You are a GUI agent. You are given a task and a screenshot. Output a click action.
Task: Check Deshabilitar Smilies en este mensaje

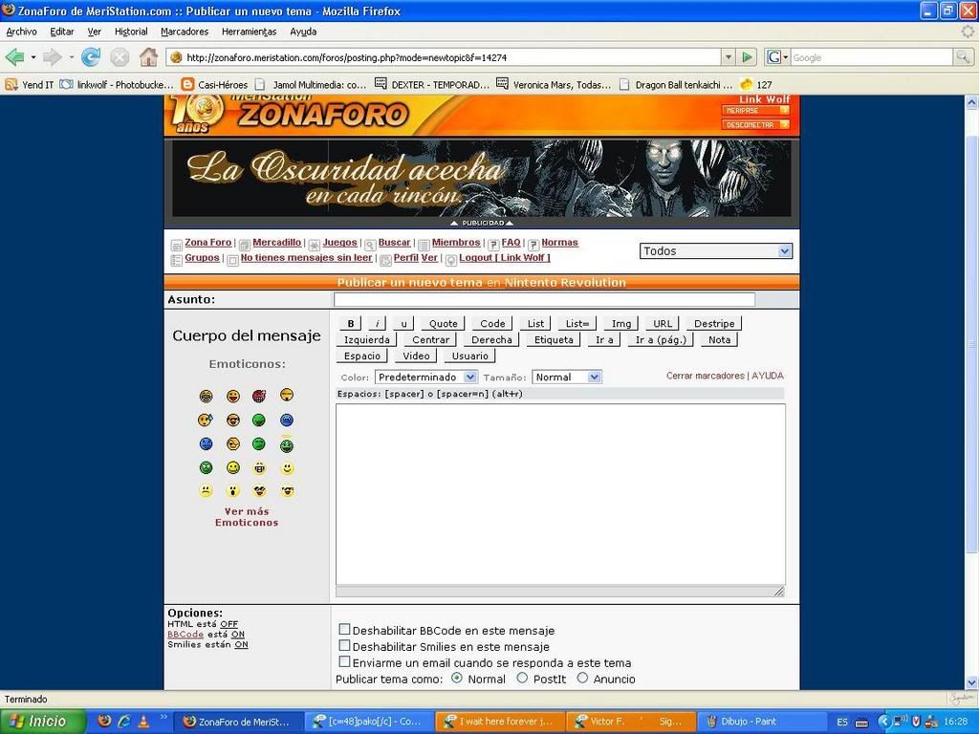344,646
